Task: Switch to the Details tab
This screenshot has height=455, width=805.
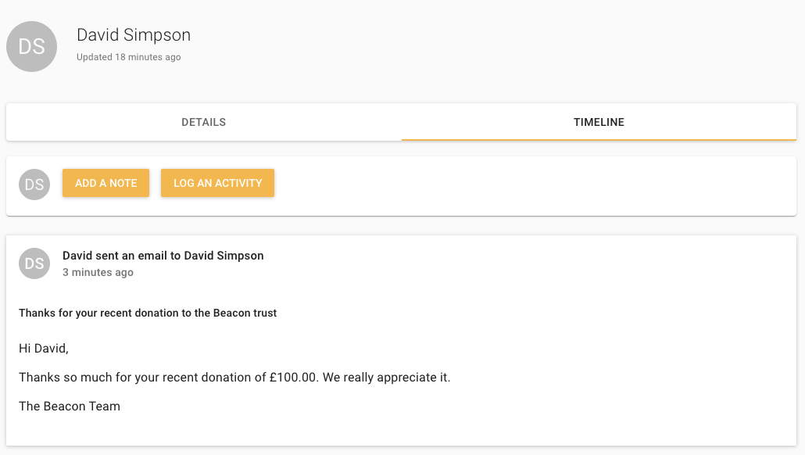Action: [204, 122]
